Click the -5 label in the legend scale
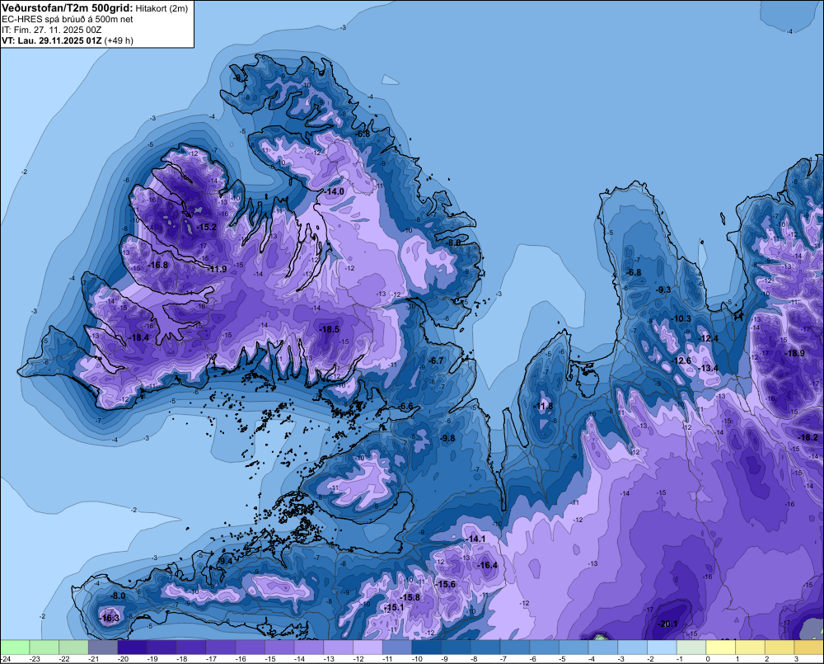 564,659
